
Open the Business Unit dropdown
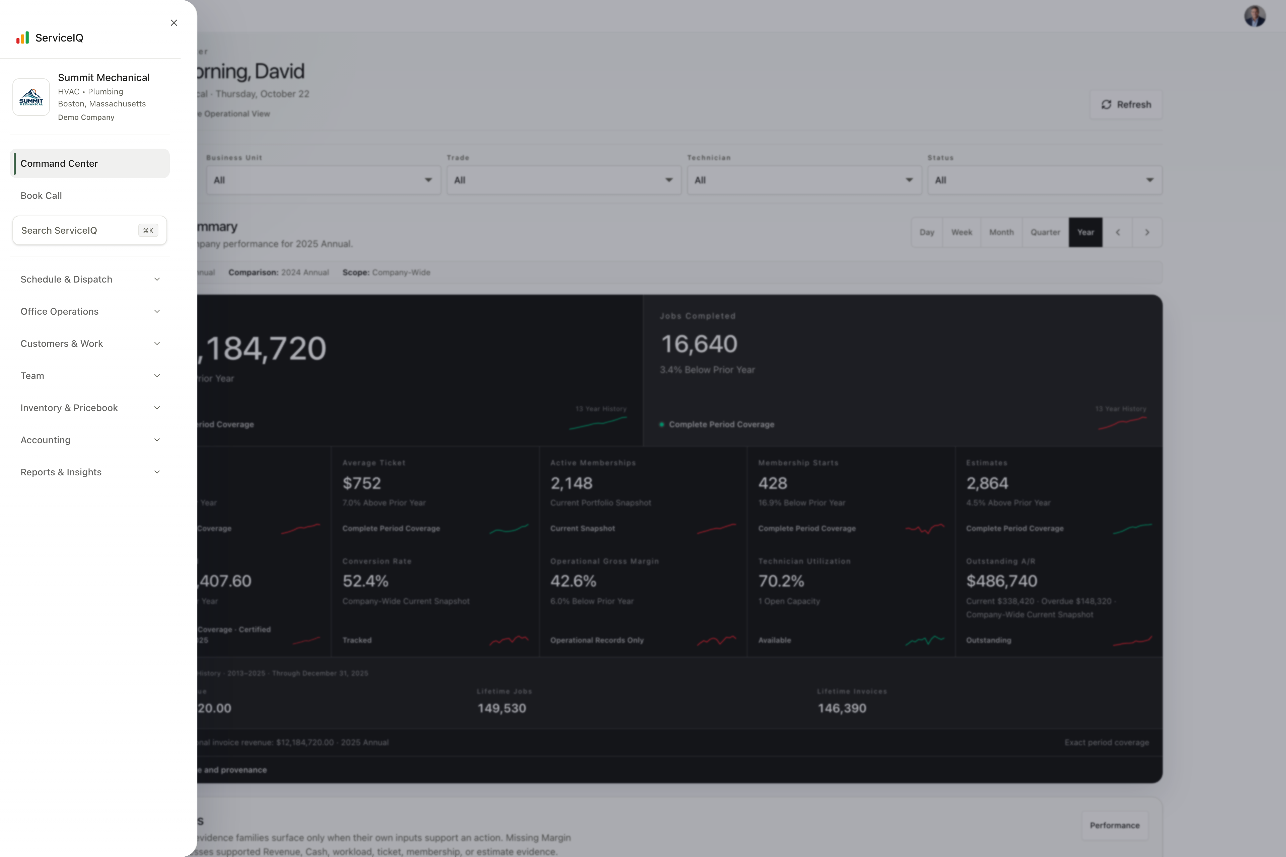(323, 180)
